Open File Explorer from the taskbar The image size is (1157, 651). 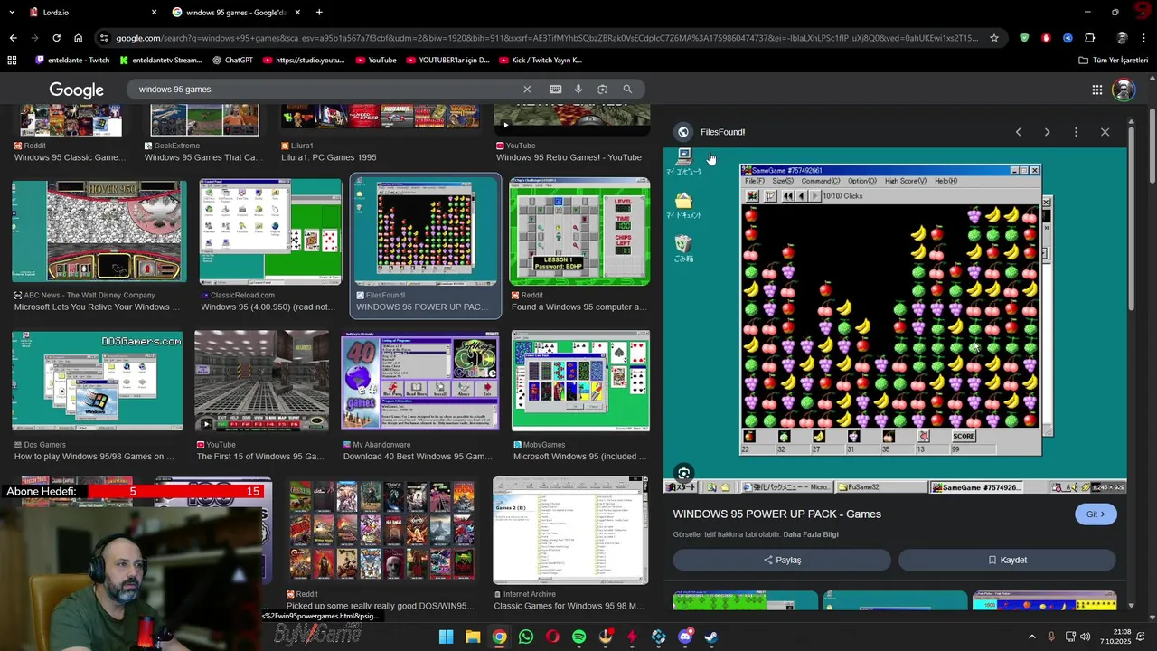(473, 637)
